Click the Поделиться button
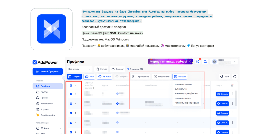The image size is (270, 134). coord(162,77)
